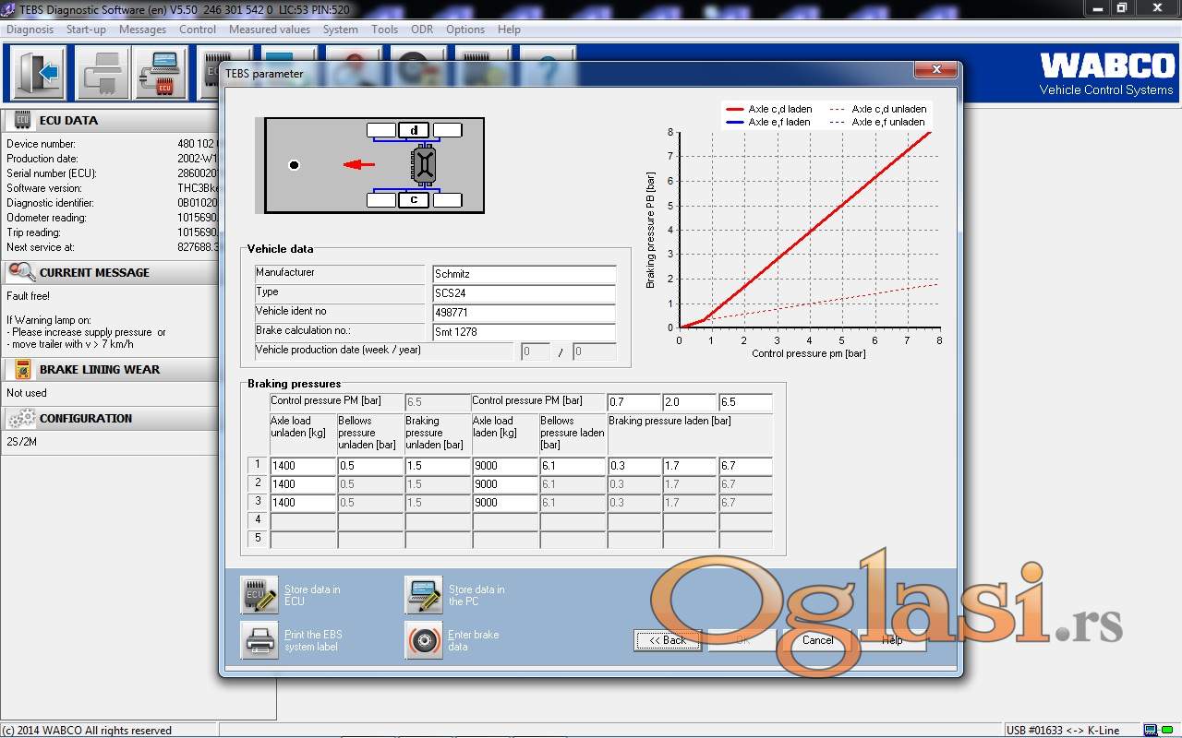Screen dimensions: 1182x738
Task: Click row 1 braking pressure laden 1.7
Action: click(x=690, y=466)
